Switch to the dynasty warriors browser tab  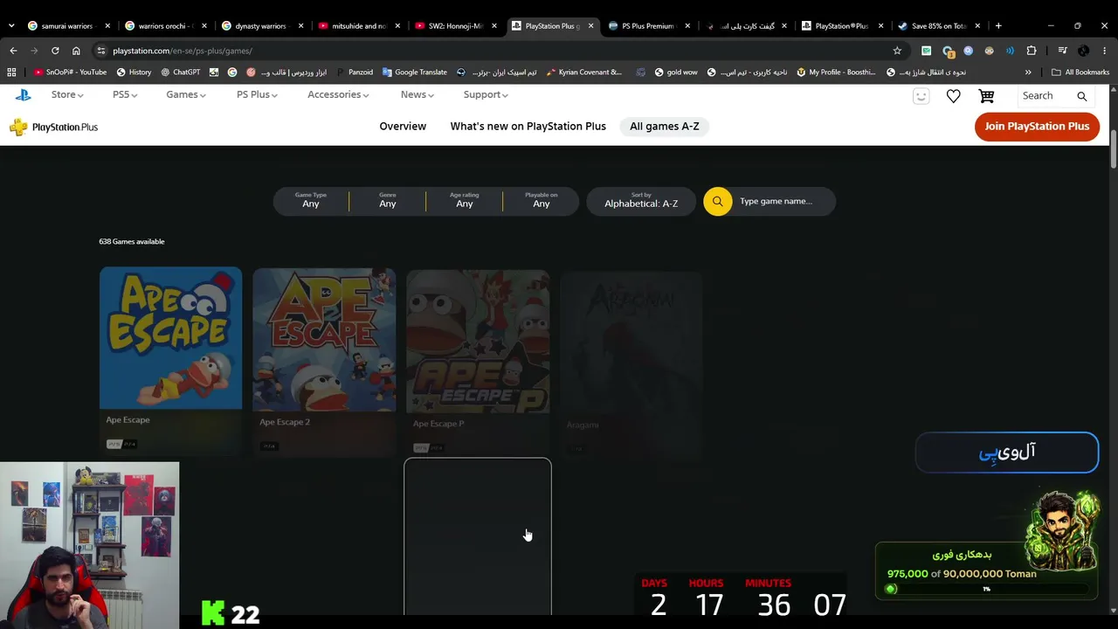coord(260,26)
